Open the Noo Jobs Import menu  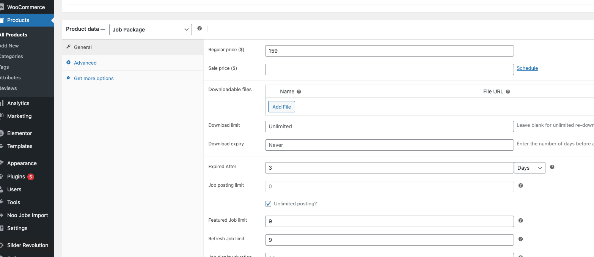[x=27, y=215]
